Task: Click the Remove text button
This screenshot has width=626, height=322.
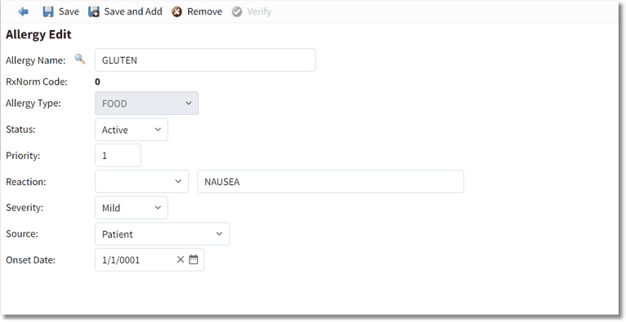Action: (204, 11)
